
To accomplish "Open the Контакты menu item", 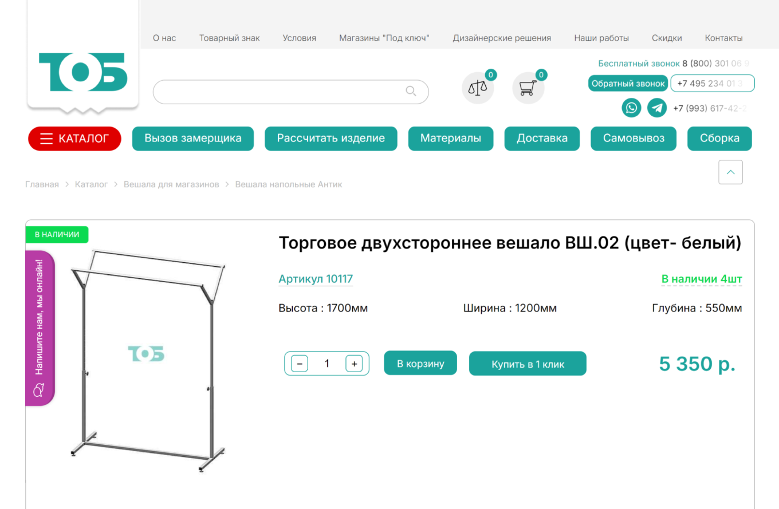I will (723, 38).
